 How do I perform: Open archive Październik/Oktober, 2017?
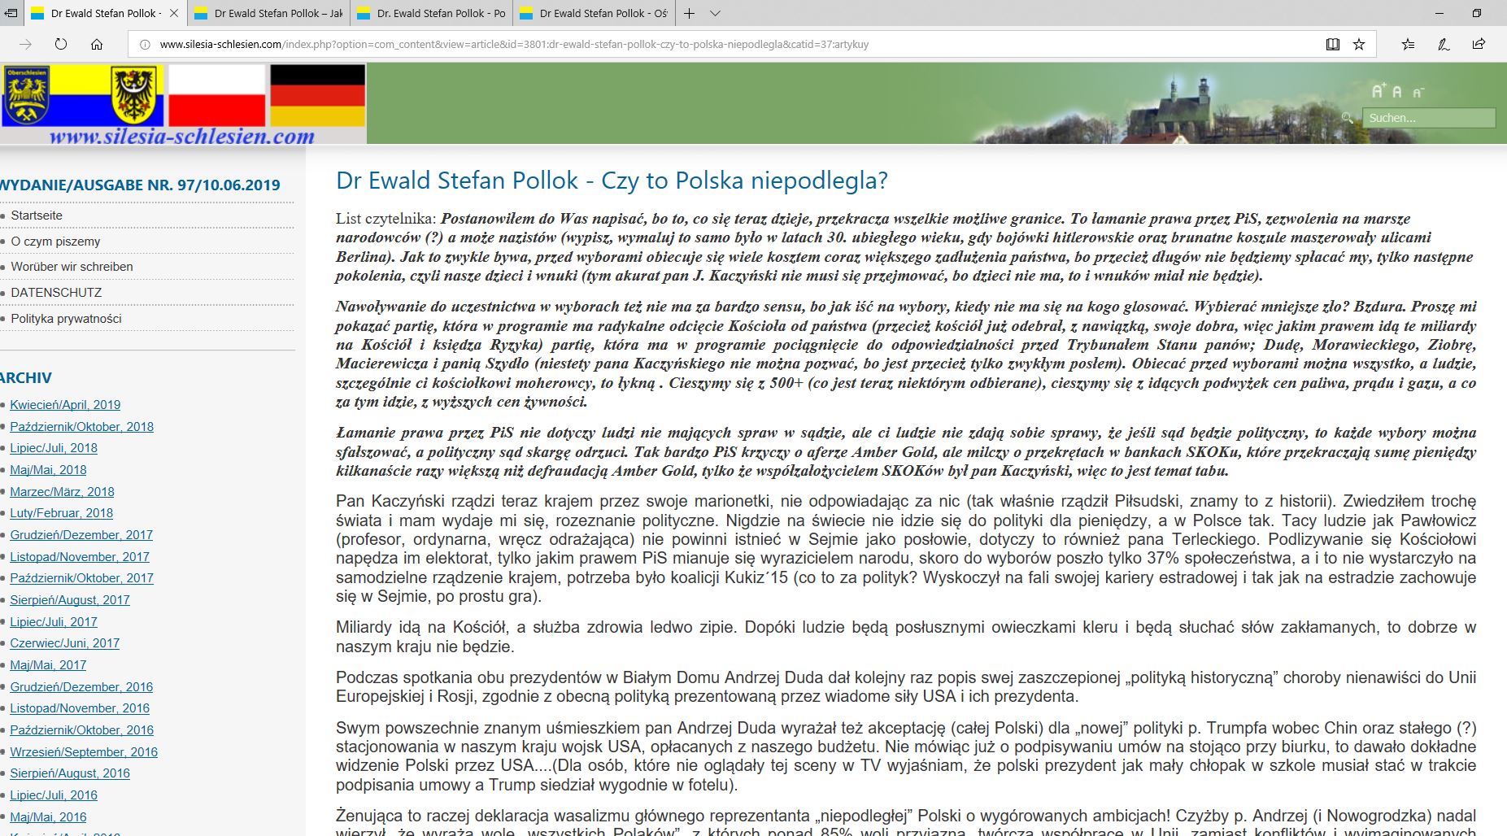point(81,578)
